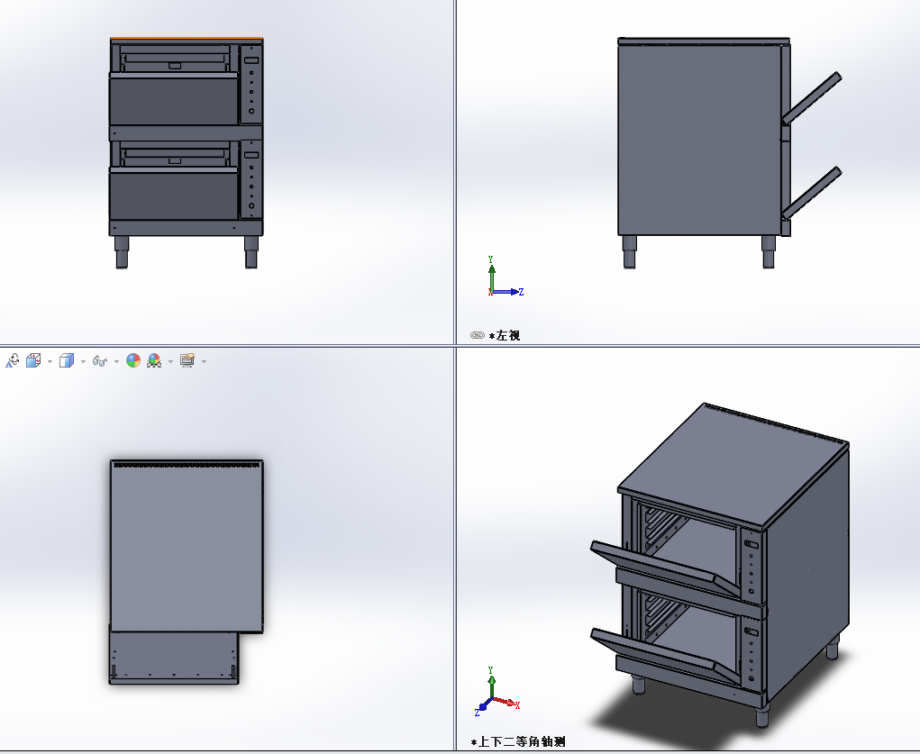Click the View Settings monitor icon
The width and height of the screenshot is (920, 754).
click(x=187, y=360)
